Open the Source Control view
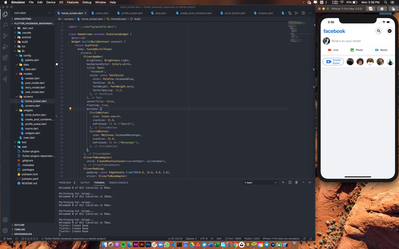Viewport: 399px width, 249px height. [5, 36]
